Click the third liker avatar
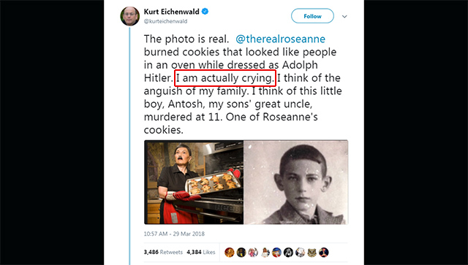The height and width of the screenshot is (265, 468). pyautogui.click(x=253, y=253)
